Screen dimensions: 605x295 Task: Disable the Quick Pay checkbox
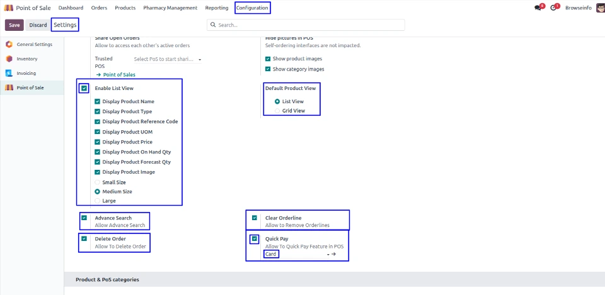click(x=255, y=239)
